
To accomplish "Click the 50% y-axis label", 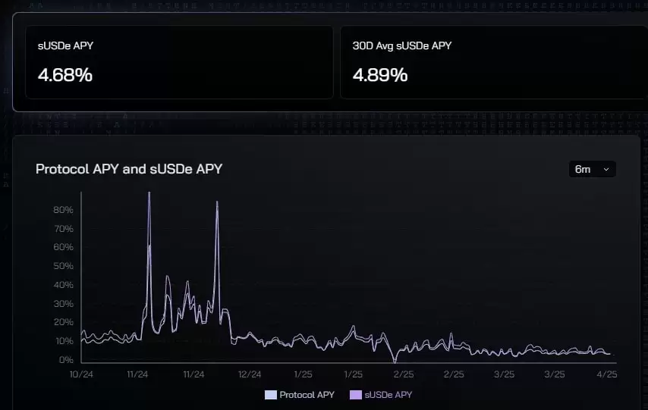I will tap(64, 266).
